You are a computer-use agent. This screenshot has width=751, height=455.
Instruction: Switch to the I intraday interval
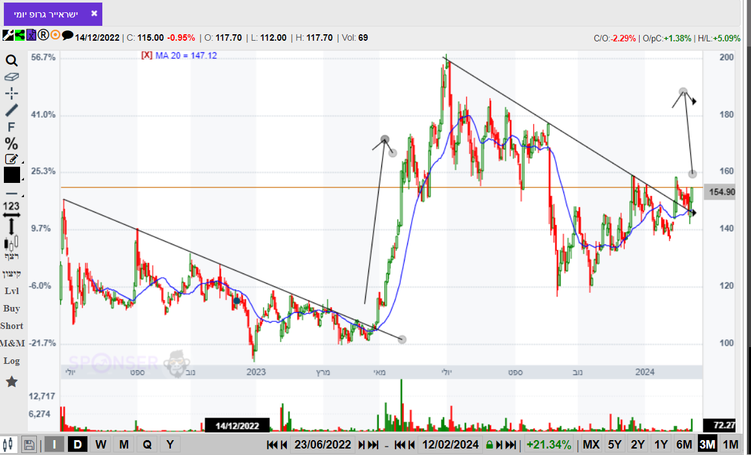54,444
